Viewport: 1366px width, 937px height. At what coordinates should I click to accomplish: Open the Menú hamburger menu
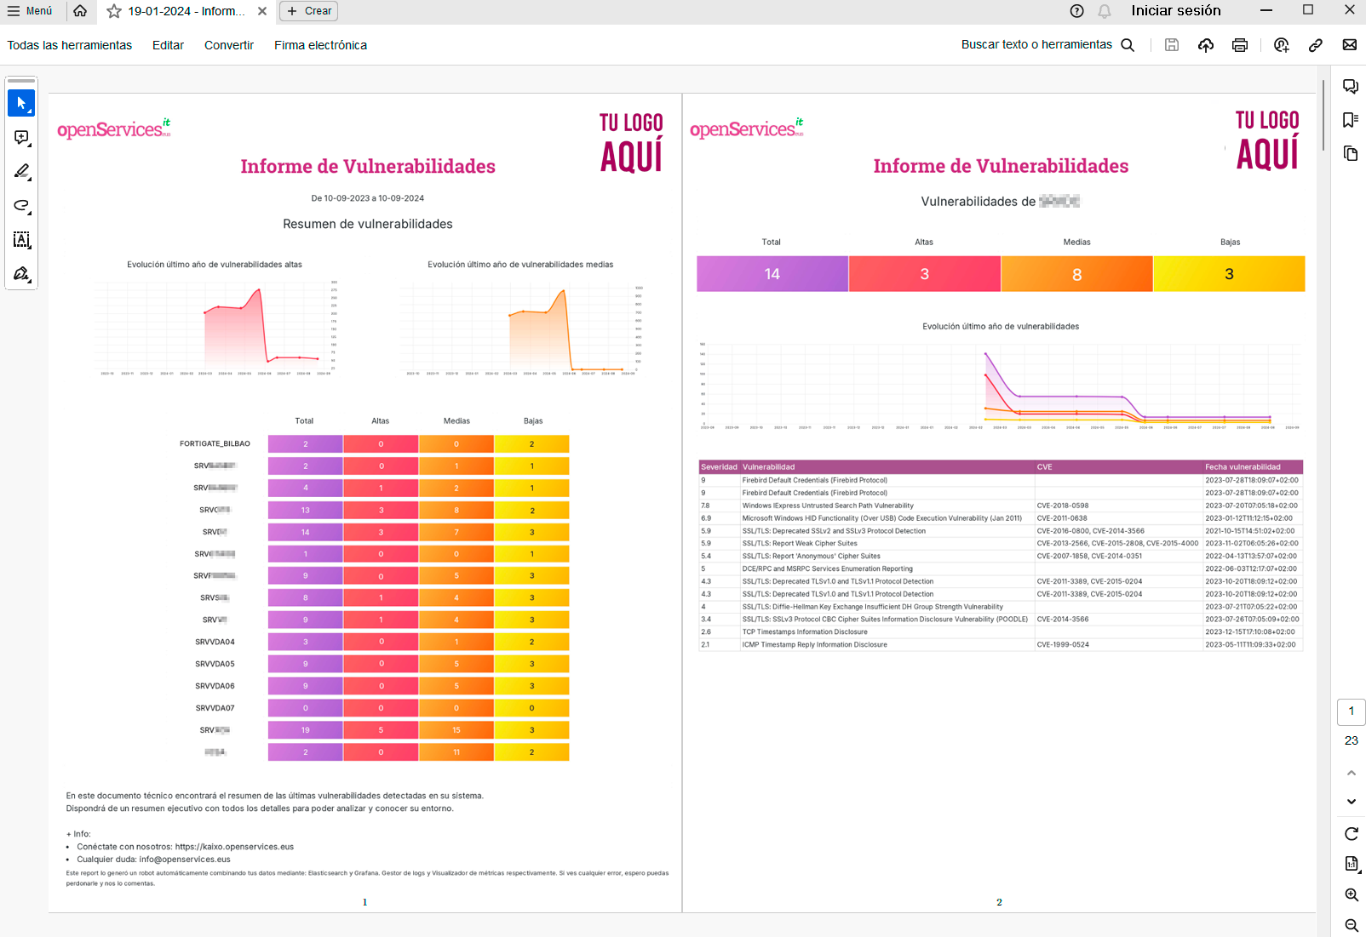(30, 11)
